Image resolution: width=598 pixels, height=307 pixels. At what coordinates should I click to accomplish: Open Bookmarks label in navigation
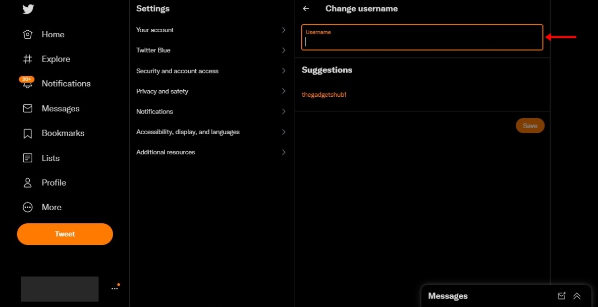(63, 133)
